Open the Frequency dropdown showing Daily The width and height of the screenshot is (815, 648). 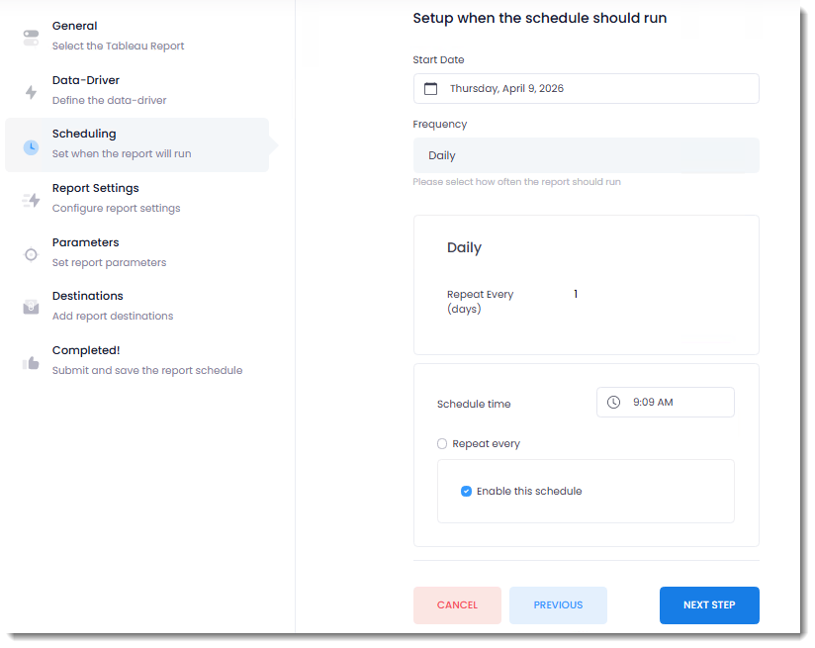[x=586, y=155]
